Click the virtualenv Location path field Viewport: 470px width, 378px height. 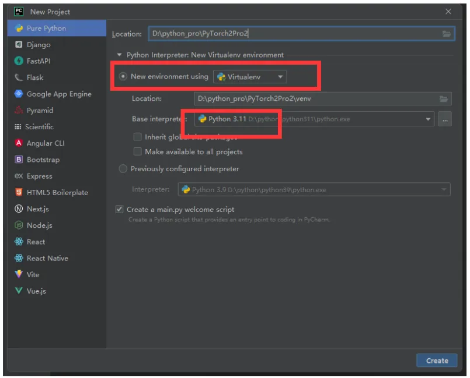(315, 99)
